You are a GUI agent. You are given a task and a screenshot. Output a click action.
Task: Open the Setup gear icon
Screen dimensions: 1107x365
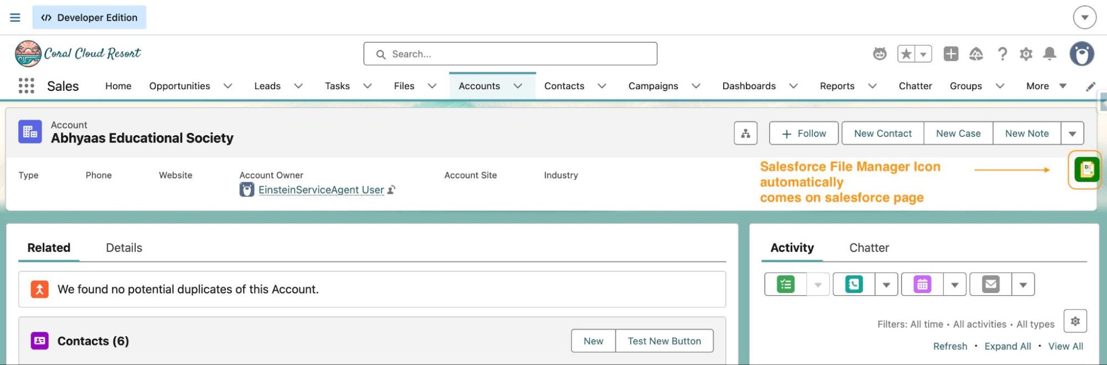[1026, 54]
